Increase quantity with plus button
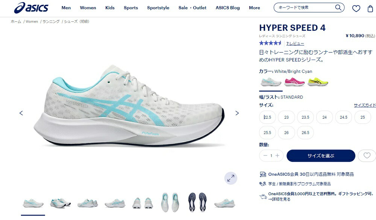The height and width of the screenshot is (220, 376). [x=277, y=155]
